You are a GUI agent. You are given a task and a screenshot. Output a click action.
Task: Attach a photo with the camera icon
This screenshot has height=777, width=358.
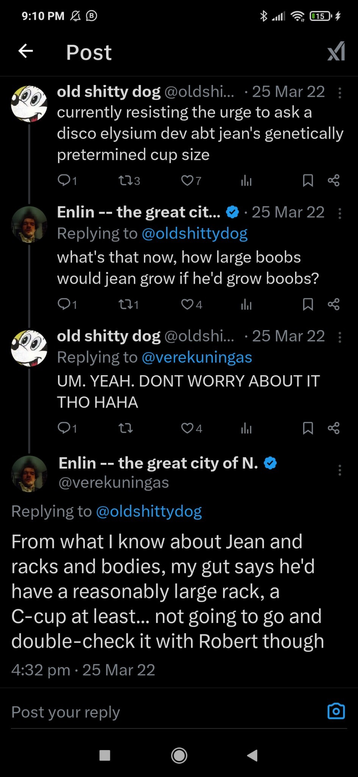[x=336, y=711]
